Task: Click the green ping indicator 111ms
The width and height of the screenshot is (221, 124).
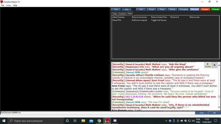Action: [x=208, y=65]
